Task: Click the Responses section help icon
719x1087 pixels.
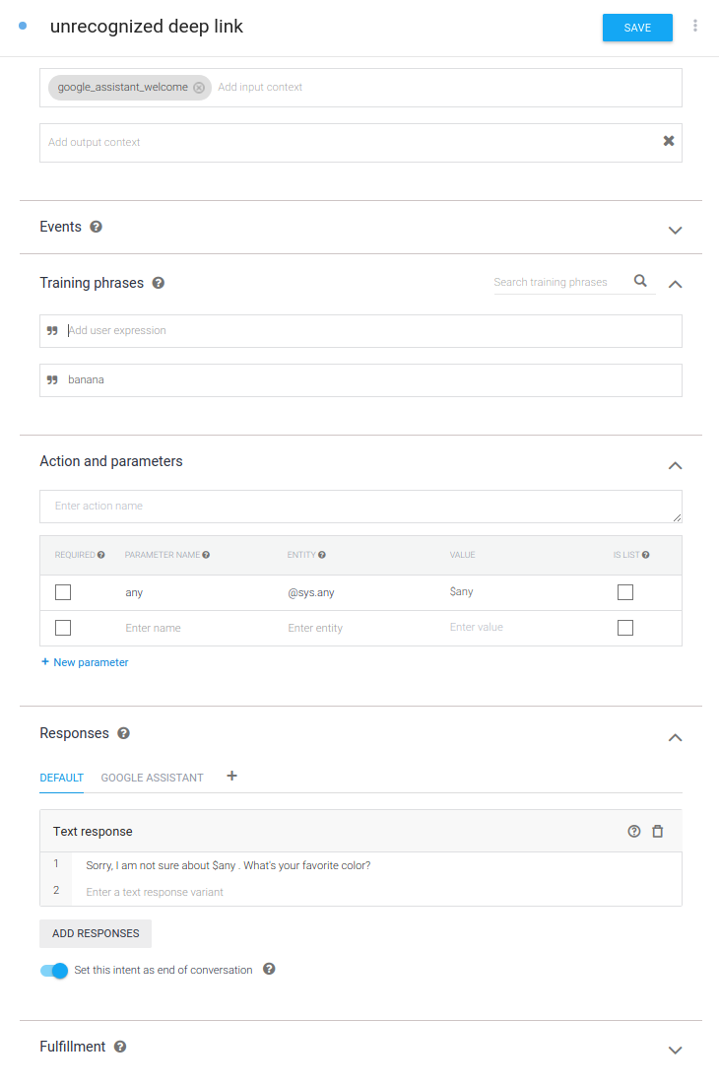Action: click(123, 733)
